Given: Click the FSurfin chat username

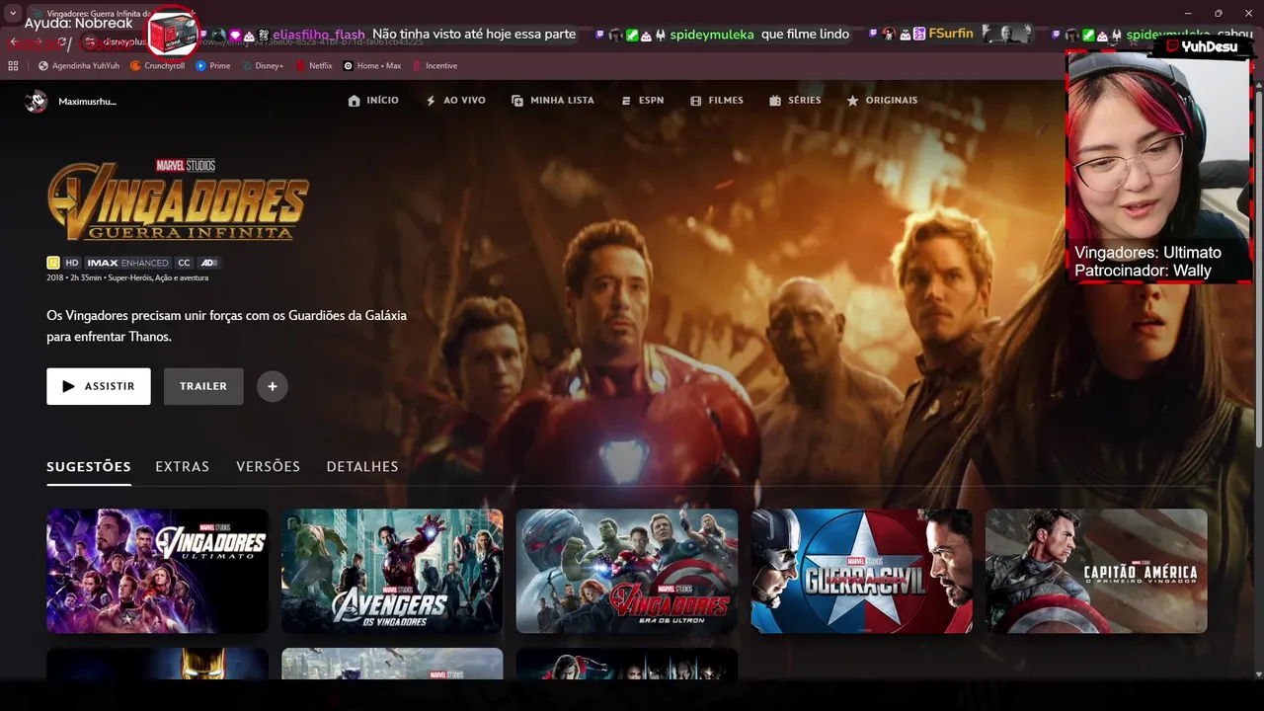Looking at the screenshot, I should (x=951, y=34).
